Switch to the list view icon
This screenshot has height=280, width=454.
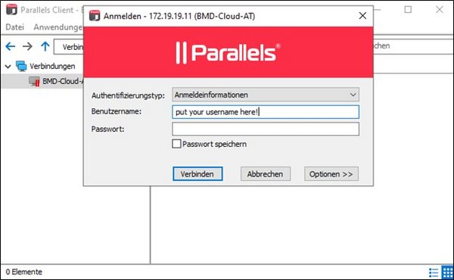pyautogui.click(x=434, y=272)
